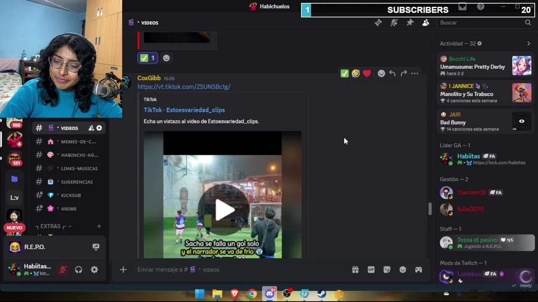
Task: Forward CoxGibb's message
Action: coord(403,73)
